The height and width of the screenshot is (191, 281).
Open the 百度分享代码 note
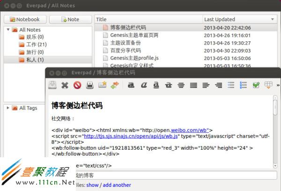pos(125,50)
